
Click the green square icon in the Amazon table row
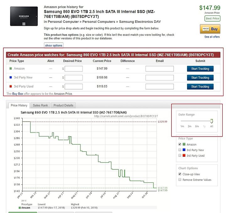[11, 68]
